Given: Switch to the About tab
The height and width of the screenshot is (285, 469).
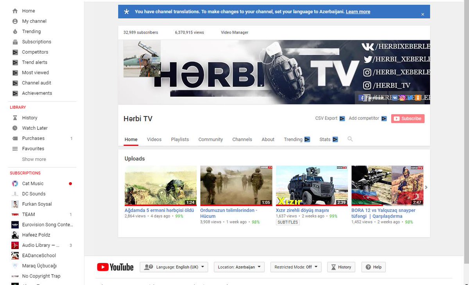Looking at the screenshot, I should point(268,139).
